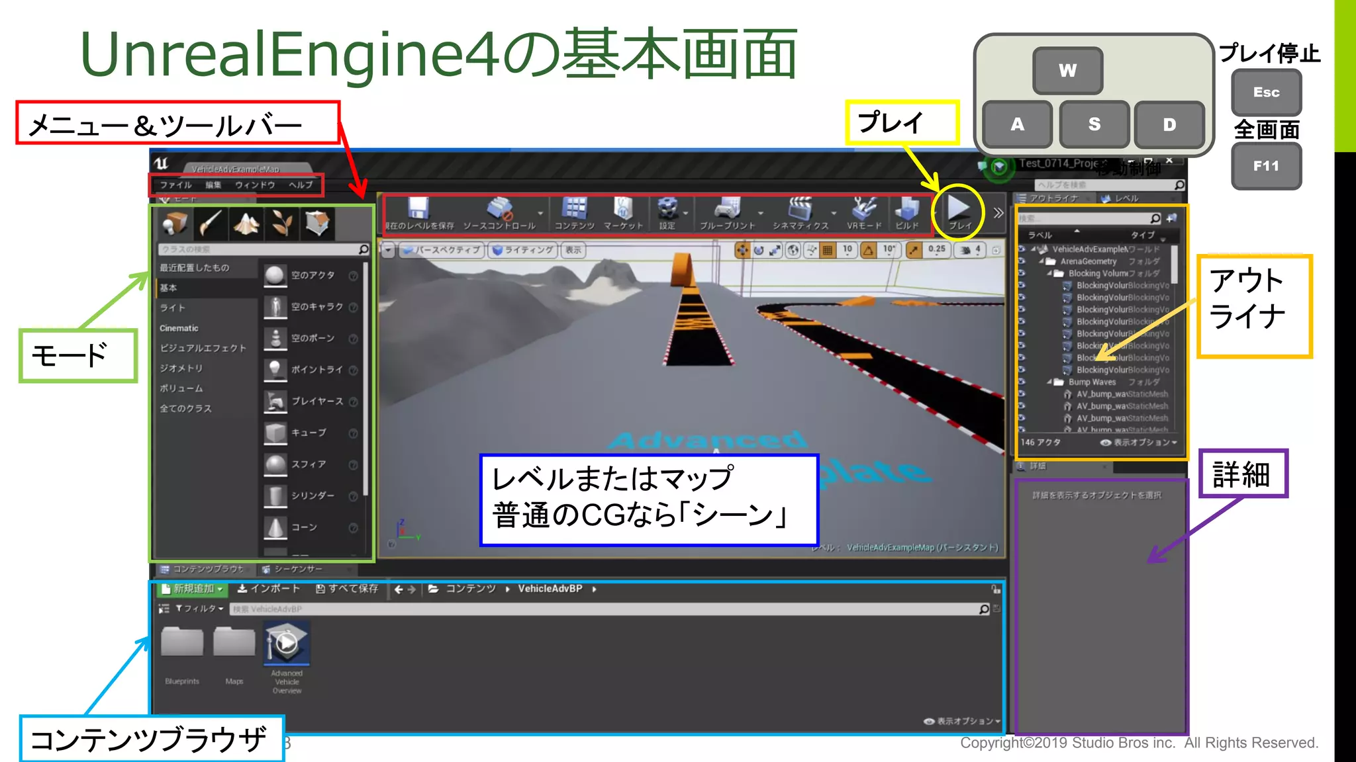This screenshot has height=762, width=1356.
Task: Open ライティング view mode dropdown
Action: pos(522,250)
